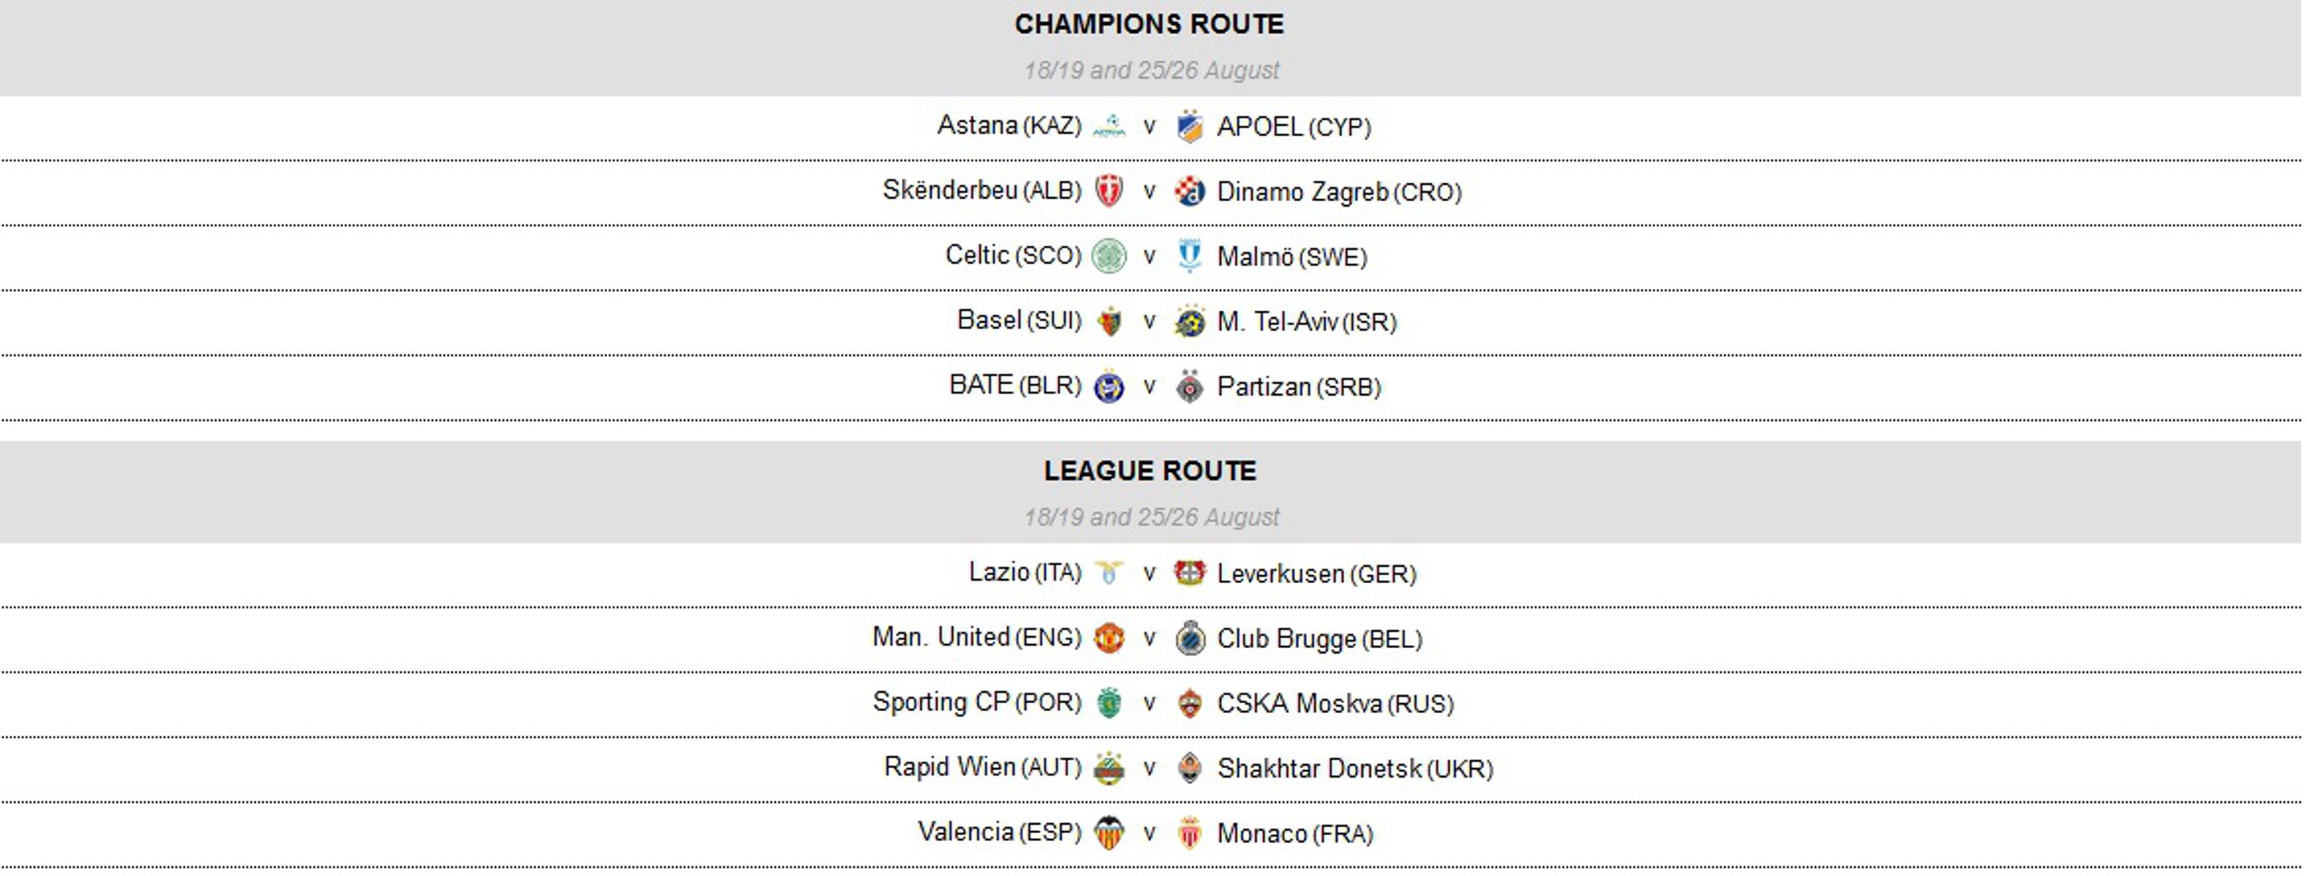
Task: Open the Rapid Wien team link
Action: [x=951, y=766]
